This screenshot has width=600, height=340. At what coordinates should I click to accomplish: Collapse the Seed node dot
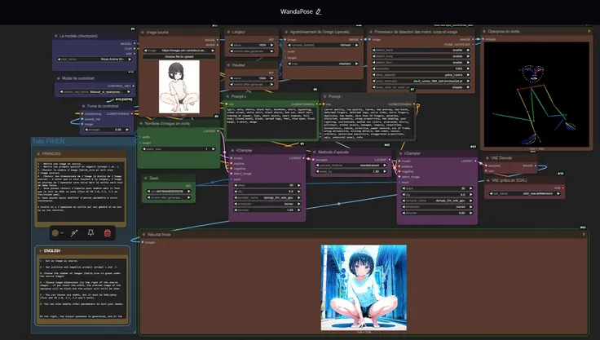[146, 178]
